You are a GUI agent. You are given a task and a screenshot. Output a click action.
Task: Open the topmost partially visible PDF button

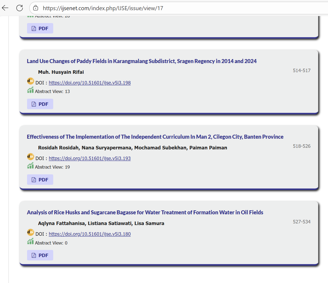click(x=40, y=28)
